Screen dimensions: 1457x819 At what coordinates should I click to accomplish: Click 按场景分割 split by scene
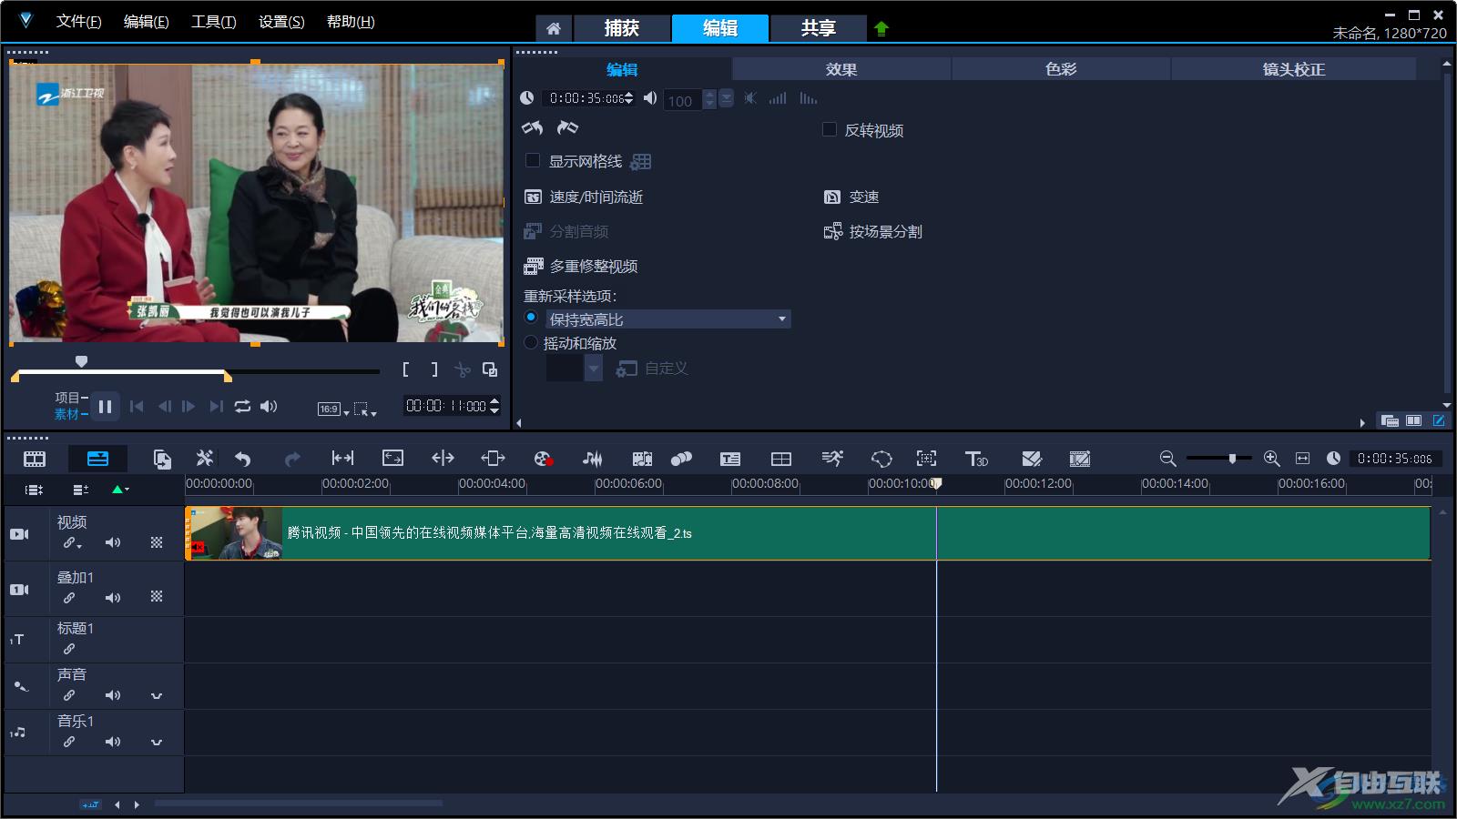pyautogui.click(x=873, y=231)
